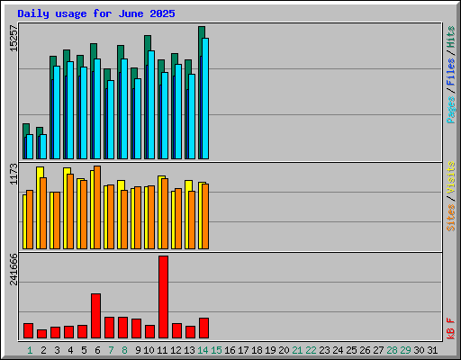Screen dimensions: 461x360
Task: Click the yellow visits bar for day 2
Action: [x=40, y=172]
